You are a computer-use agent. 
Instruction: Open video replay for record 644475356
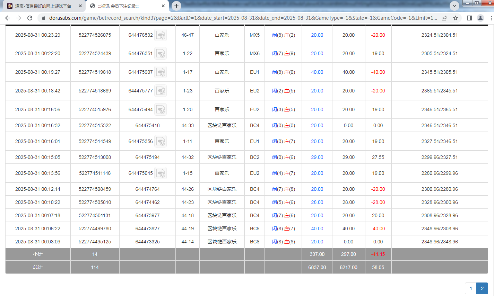pos(161,141)
